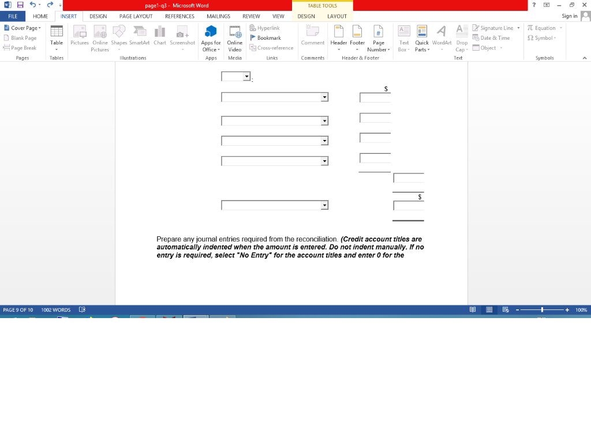Customize Quick Access Toolbar arrow

pyautogui.click(x=60, y=5)
